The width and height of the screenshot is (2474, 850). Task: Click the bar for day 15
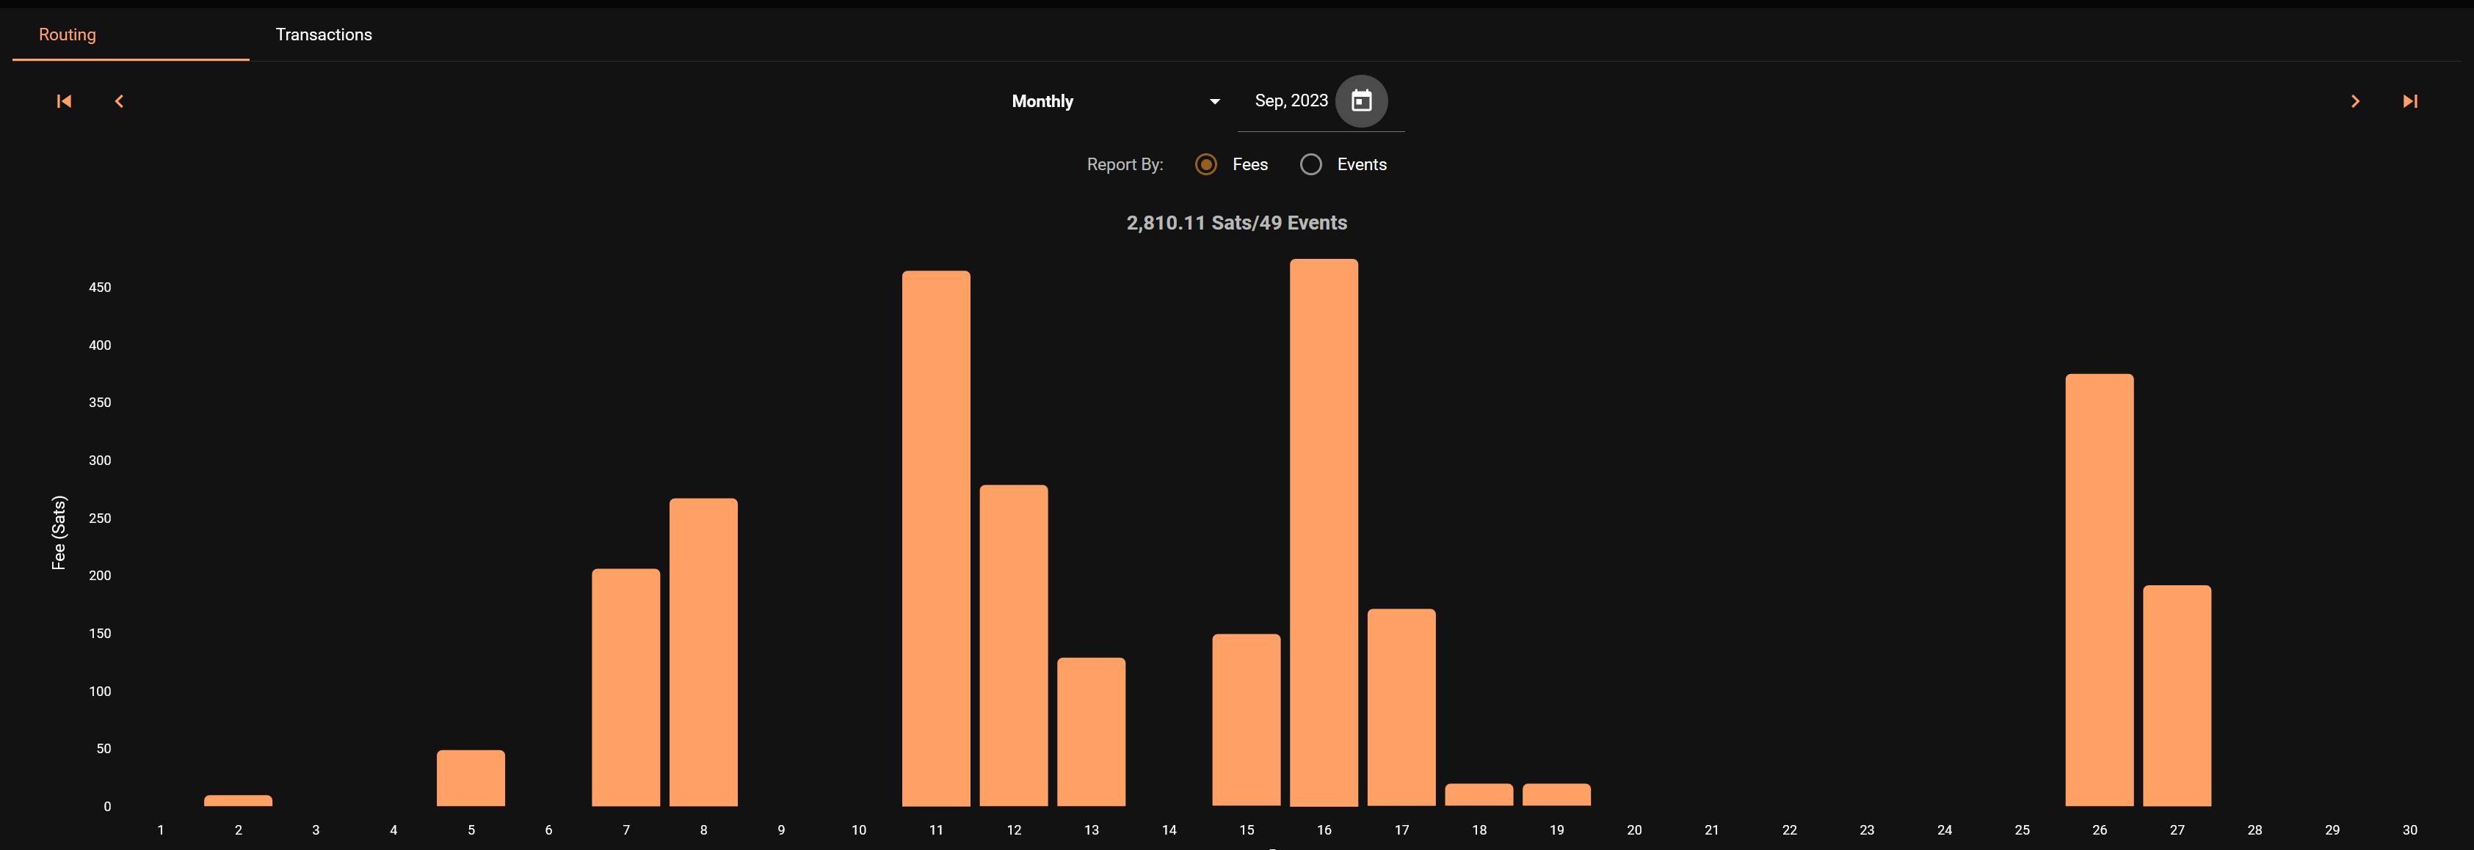(x=1246, y=719)
